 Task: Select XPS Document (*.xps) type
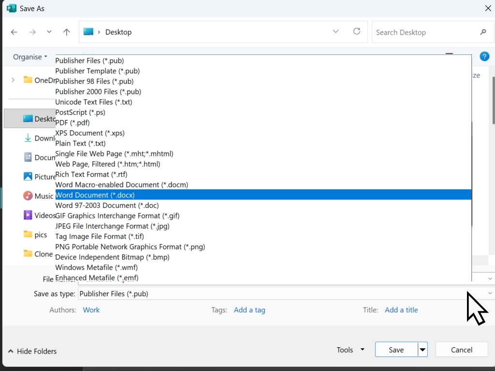click(x=263, y=133)
